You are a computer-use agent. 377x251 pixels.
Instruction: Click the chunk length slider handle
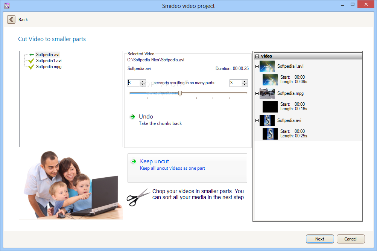coord(180,93)
